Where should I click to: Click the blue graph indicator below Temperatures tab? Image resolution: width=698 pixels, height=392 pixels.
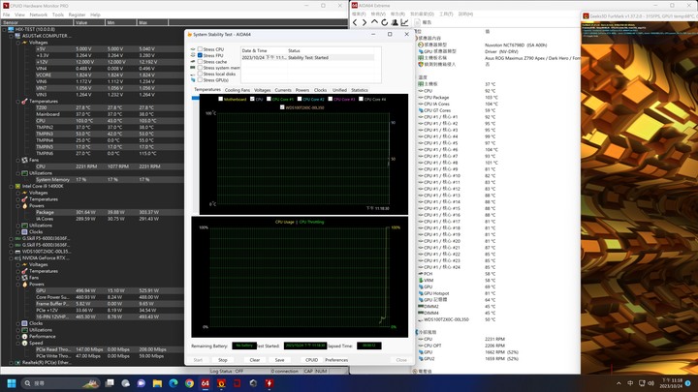point(195,98)
